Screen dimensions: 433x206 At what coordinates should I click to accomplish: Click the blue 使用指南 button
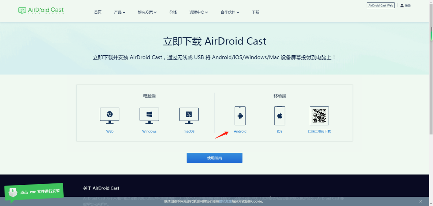(x=214, y=158)
